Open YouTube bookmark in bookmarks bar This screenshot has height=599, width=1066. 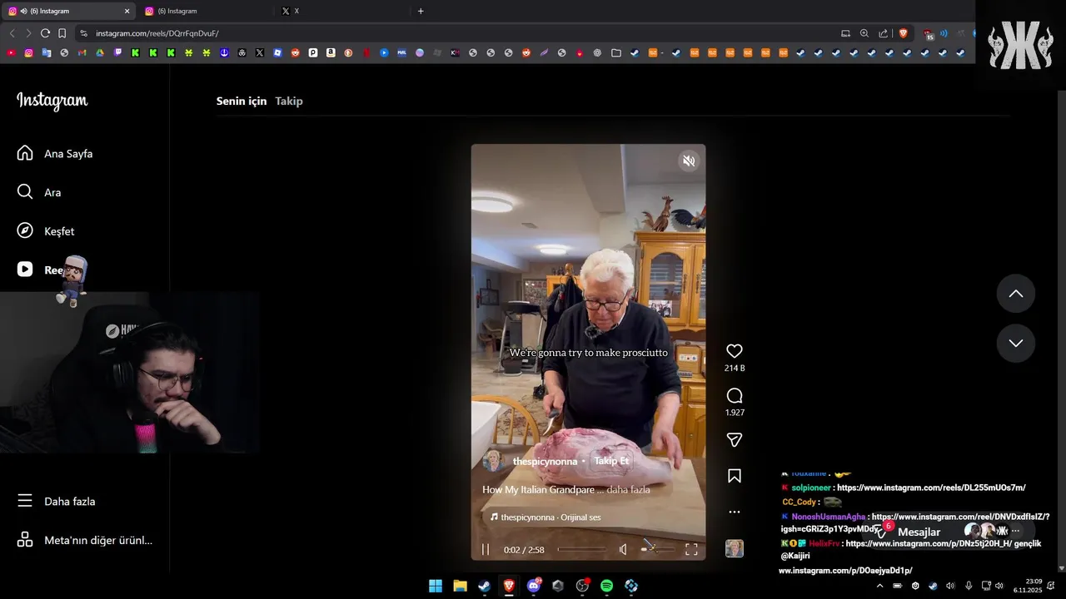pyautogui.click(x=11, y=52)
